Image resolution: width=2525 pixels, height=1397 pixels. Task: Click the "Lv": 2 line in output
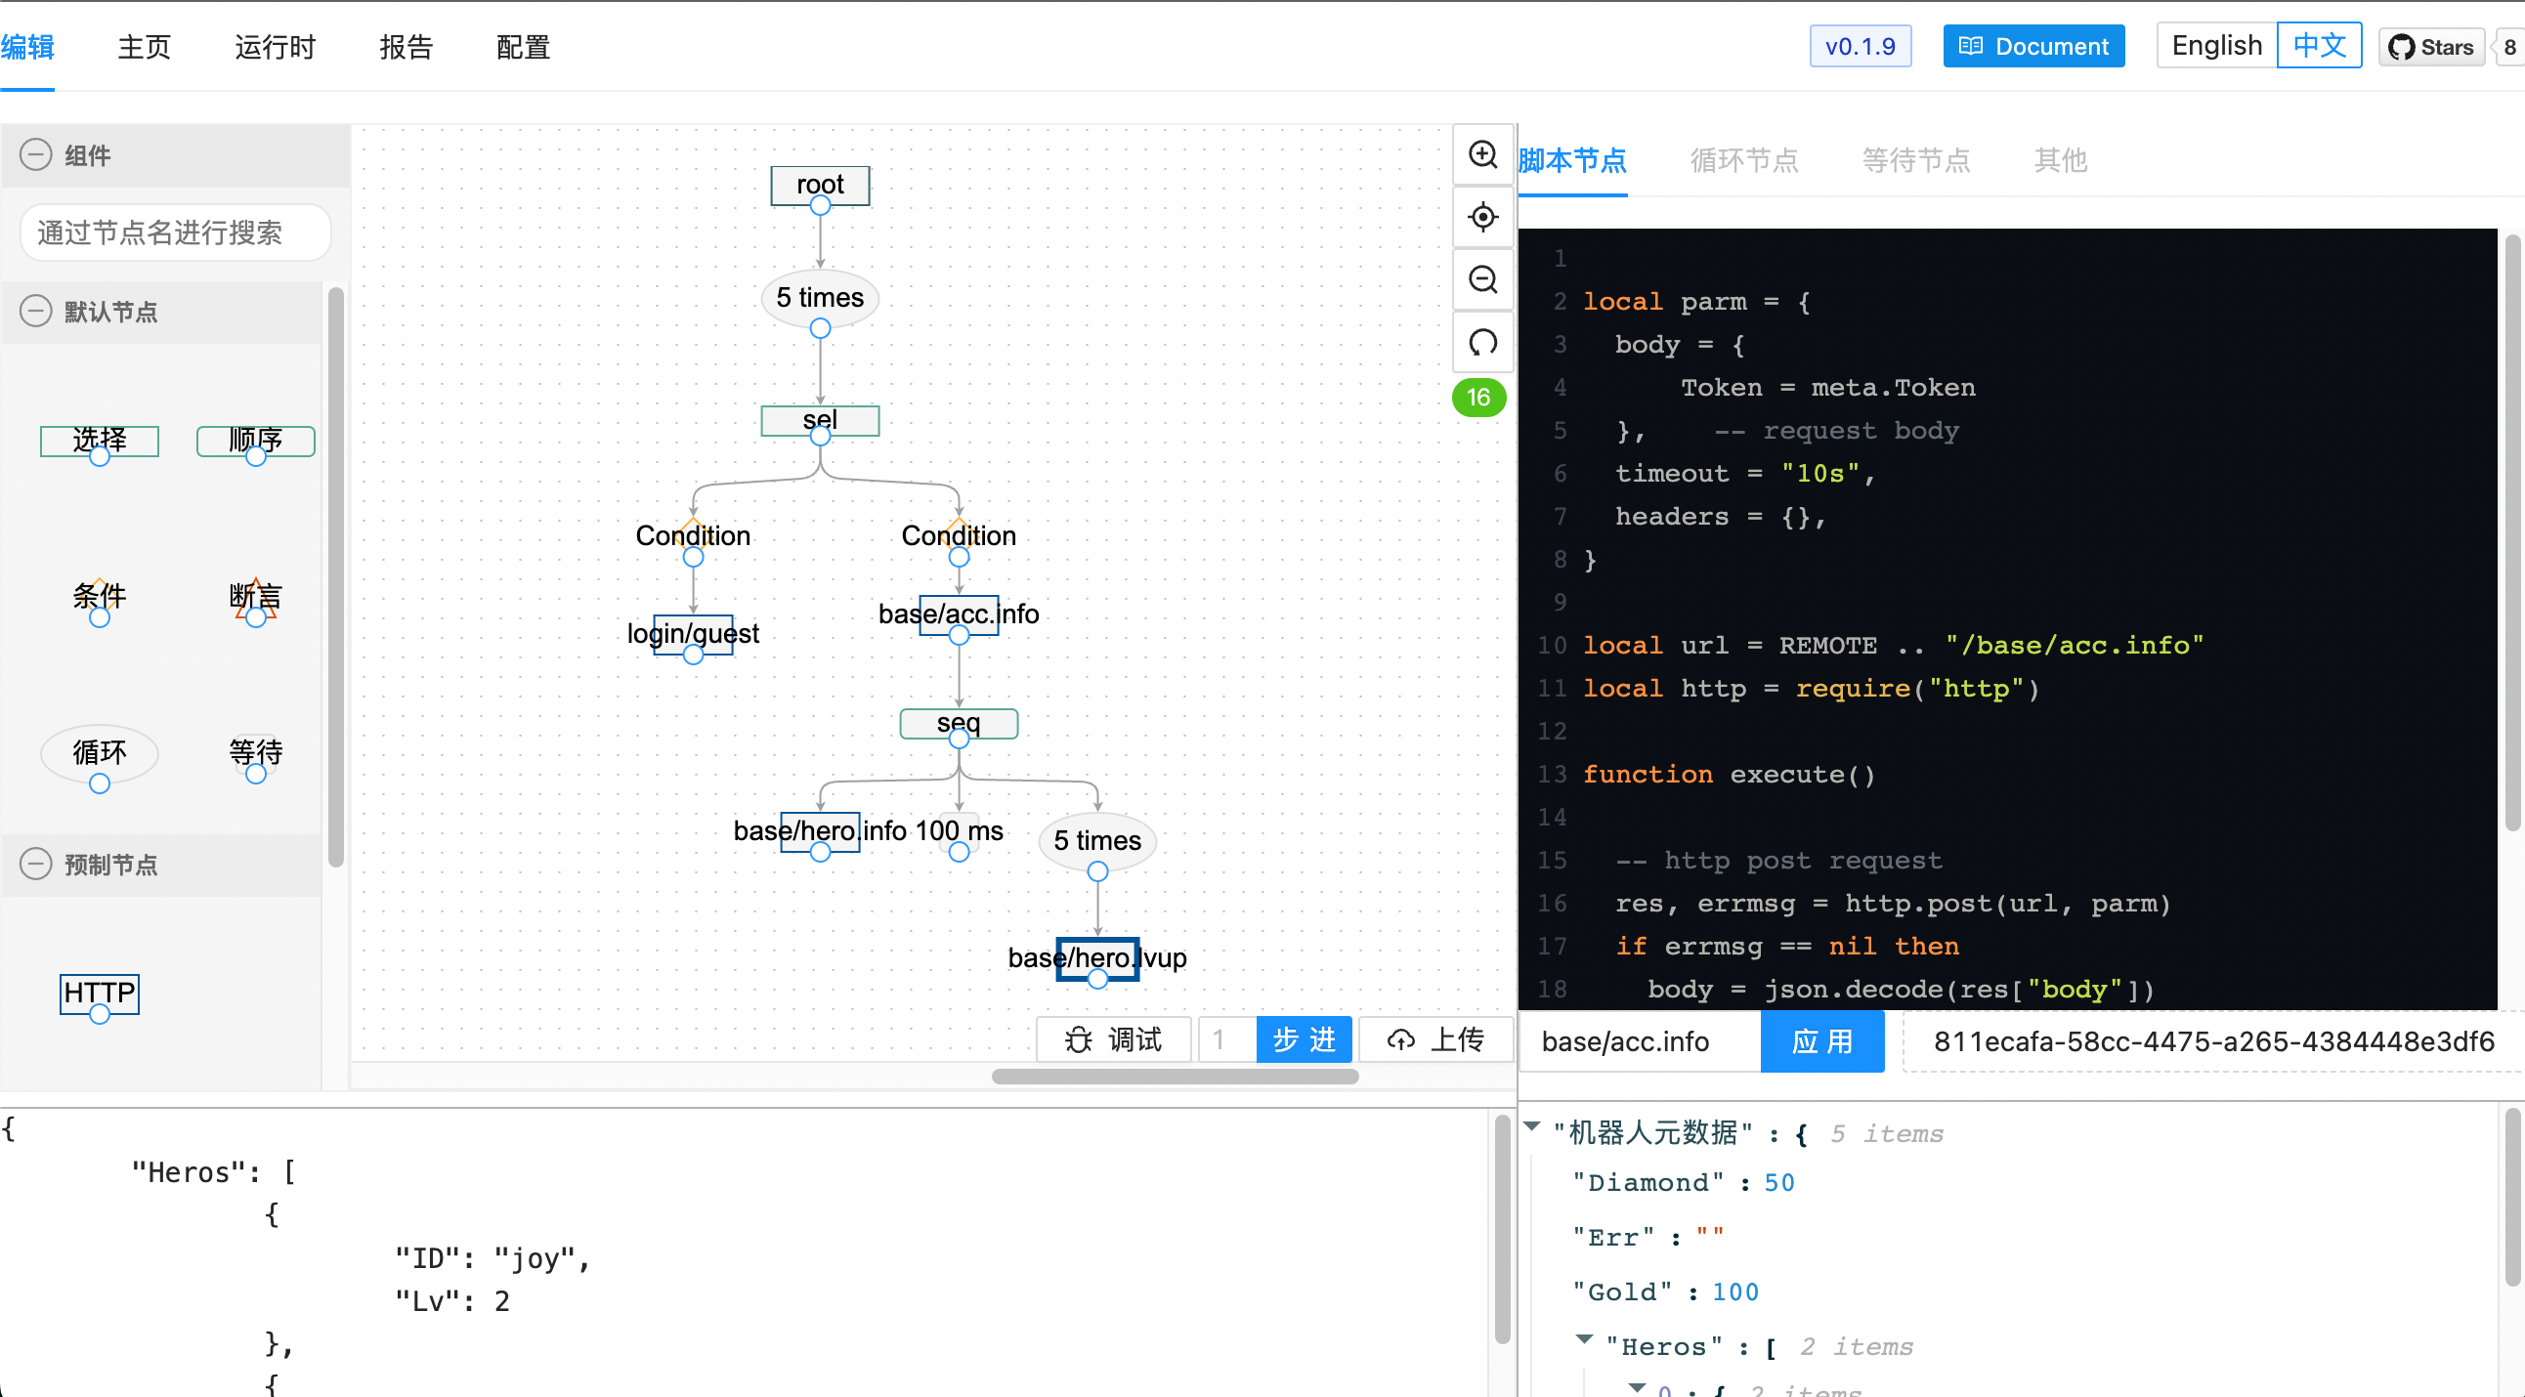tap(451, 1301)
